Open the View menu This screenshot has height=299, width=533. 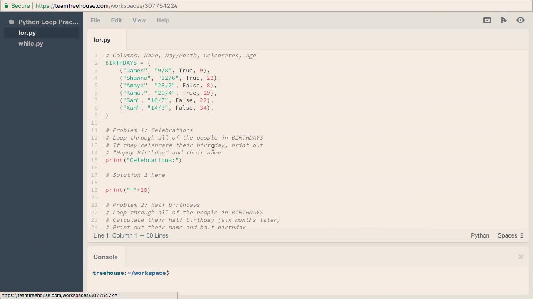click(x=139, y=20)
